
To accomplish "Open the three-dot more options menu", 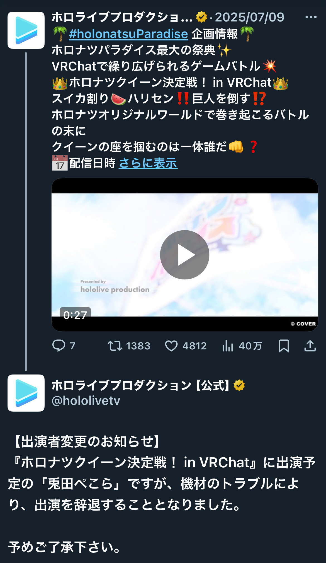I will coord(311,17).
